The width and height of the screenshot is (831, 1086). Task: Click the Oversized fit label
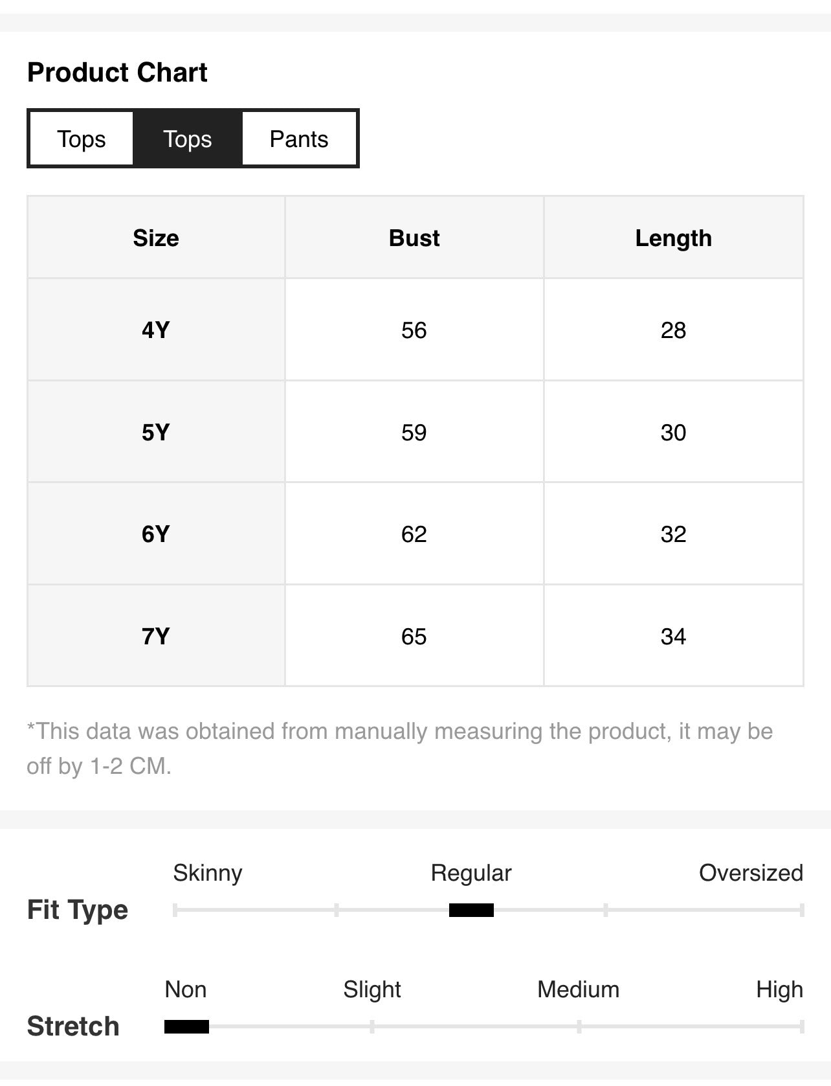[x=751, y=873]
